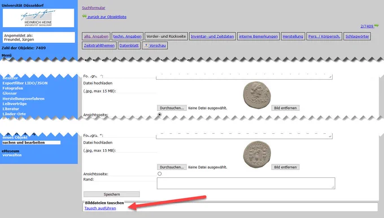This screenshot has width=384, height=218.
Task: Click the green next-record arrow beside 2/7409
Action: (377, 25)
